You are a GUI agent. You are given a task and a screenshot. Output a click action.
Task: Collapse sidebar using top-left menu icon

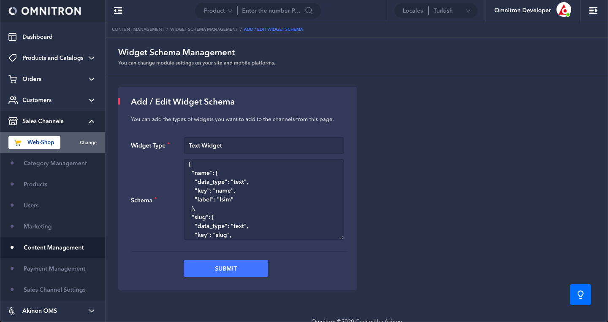coord(118,11)
